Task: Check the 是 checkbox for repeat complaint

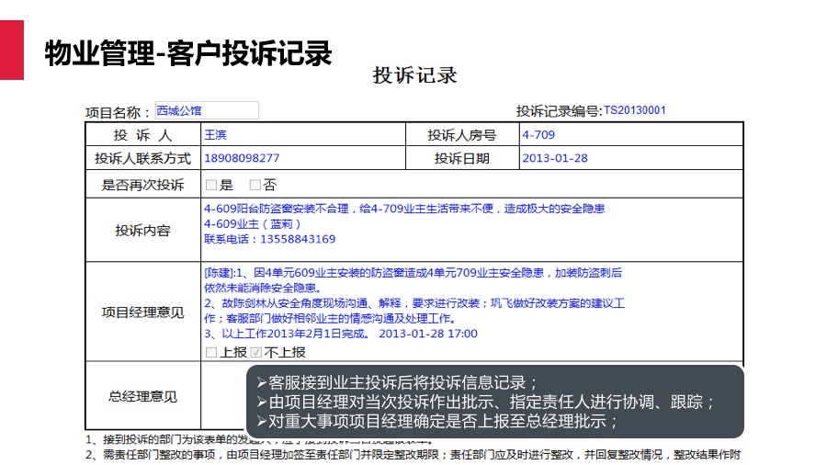Action: tap(211, 185)
